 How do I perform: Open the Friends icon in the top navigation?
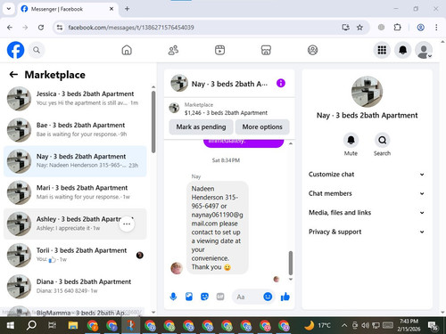pos(173,50)
